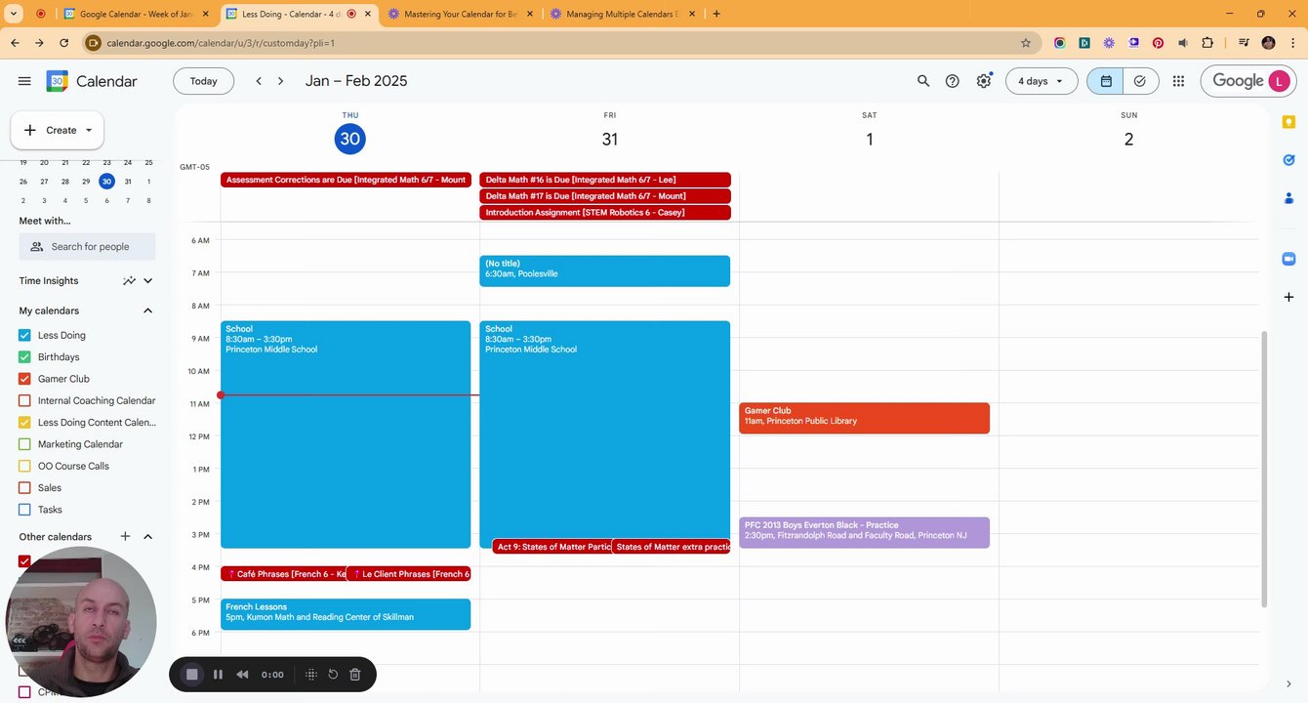
Task: Open Gamer Club event on Saturday
Action: (865, 418)
